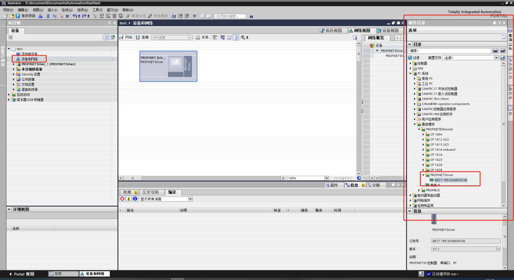This screenshot has width=514, height=280.
Task: Click the Undo arrow icon
Action: (74, 16)
